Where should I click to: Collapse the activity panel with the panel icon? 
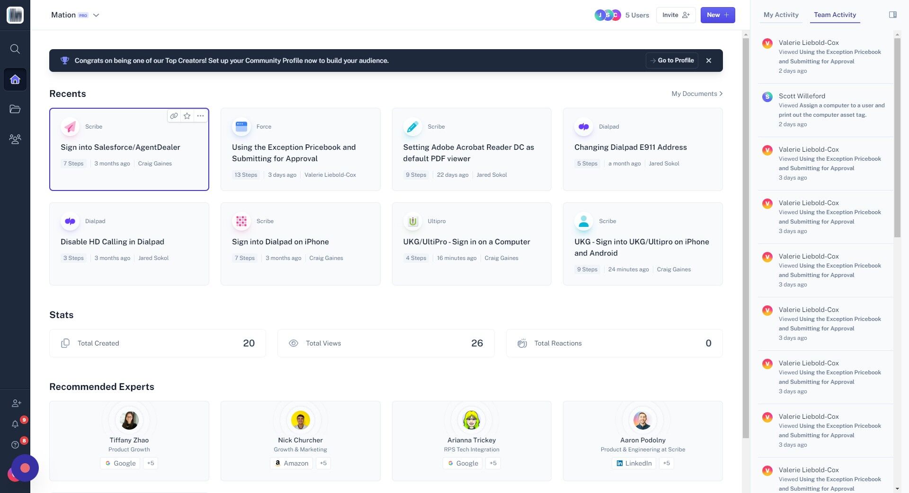(893, 15)
